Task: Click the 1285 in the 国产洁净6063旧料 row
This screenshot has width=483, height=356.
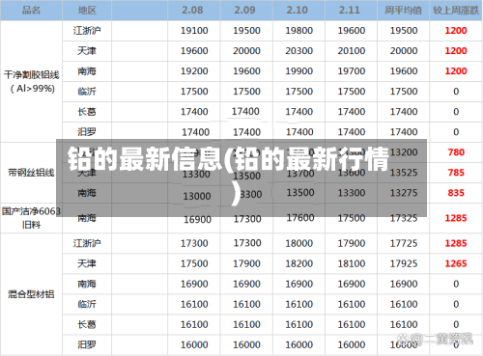Action: tap(456, 218)
